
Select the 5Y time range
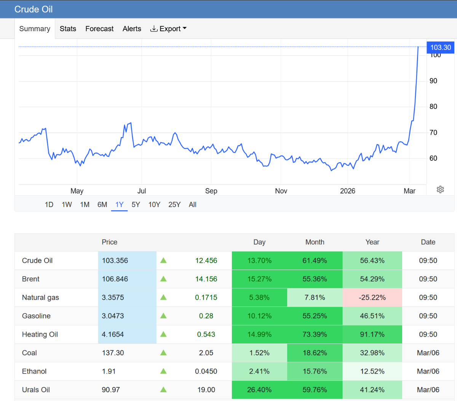coord(136,205)
